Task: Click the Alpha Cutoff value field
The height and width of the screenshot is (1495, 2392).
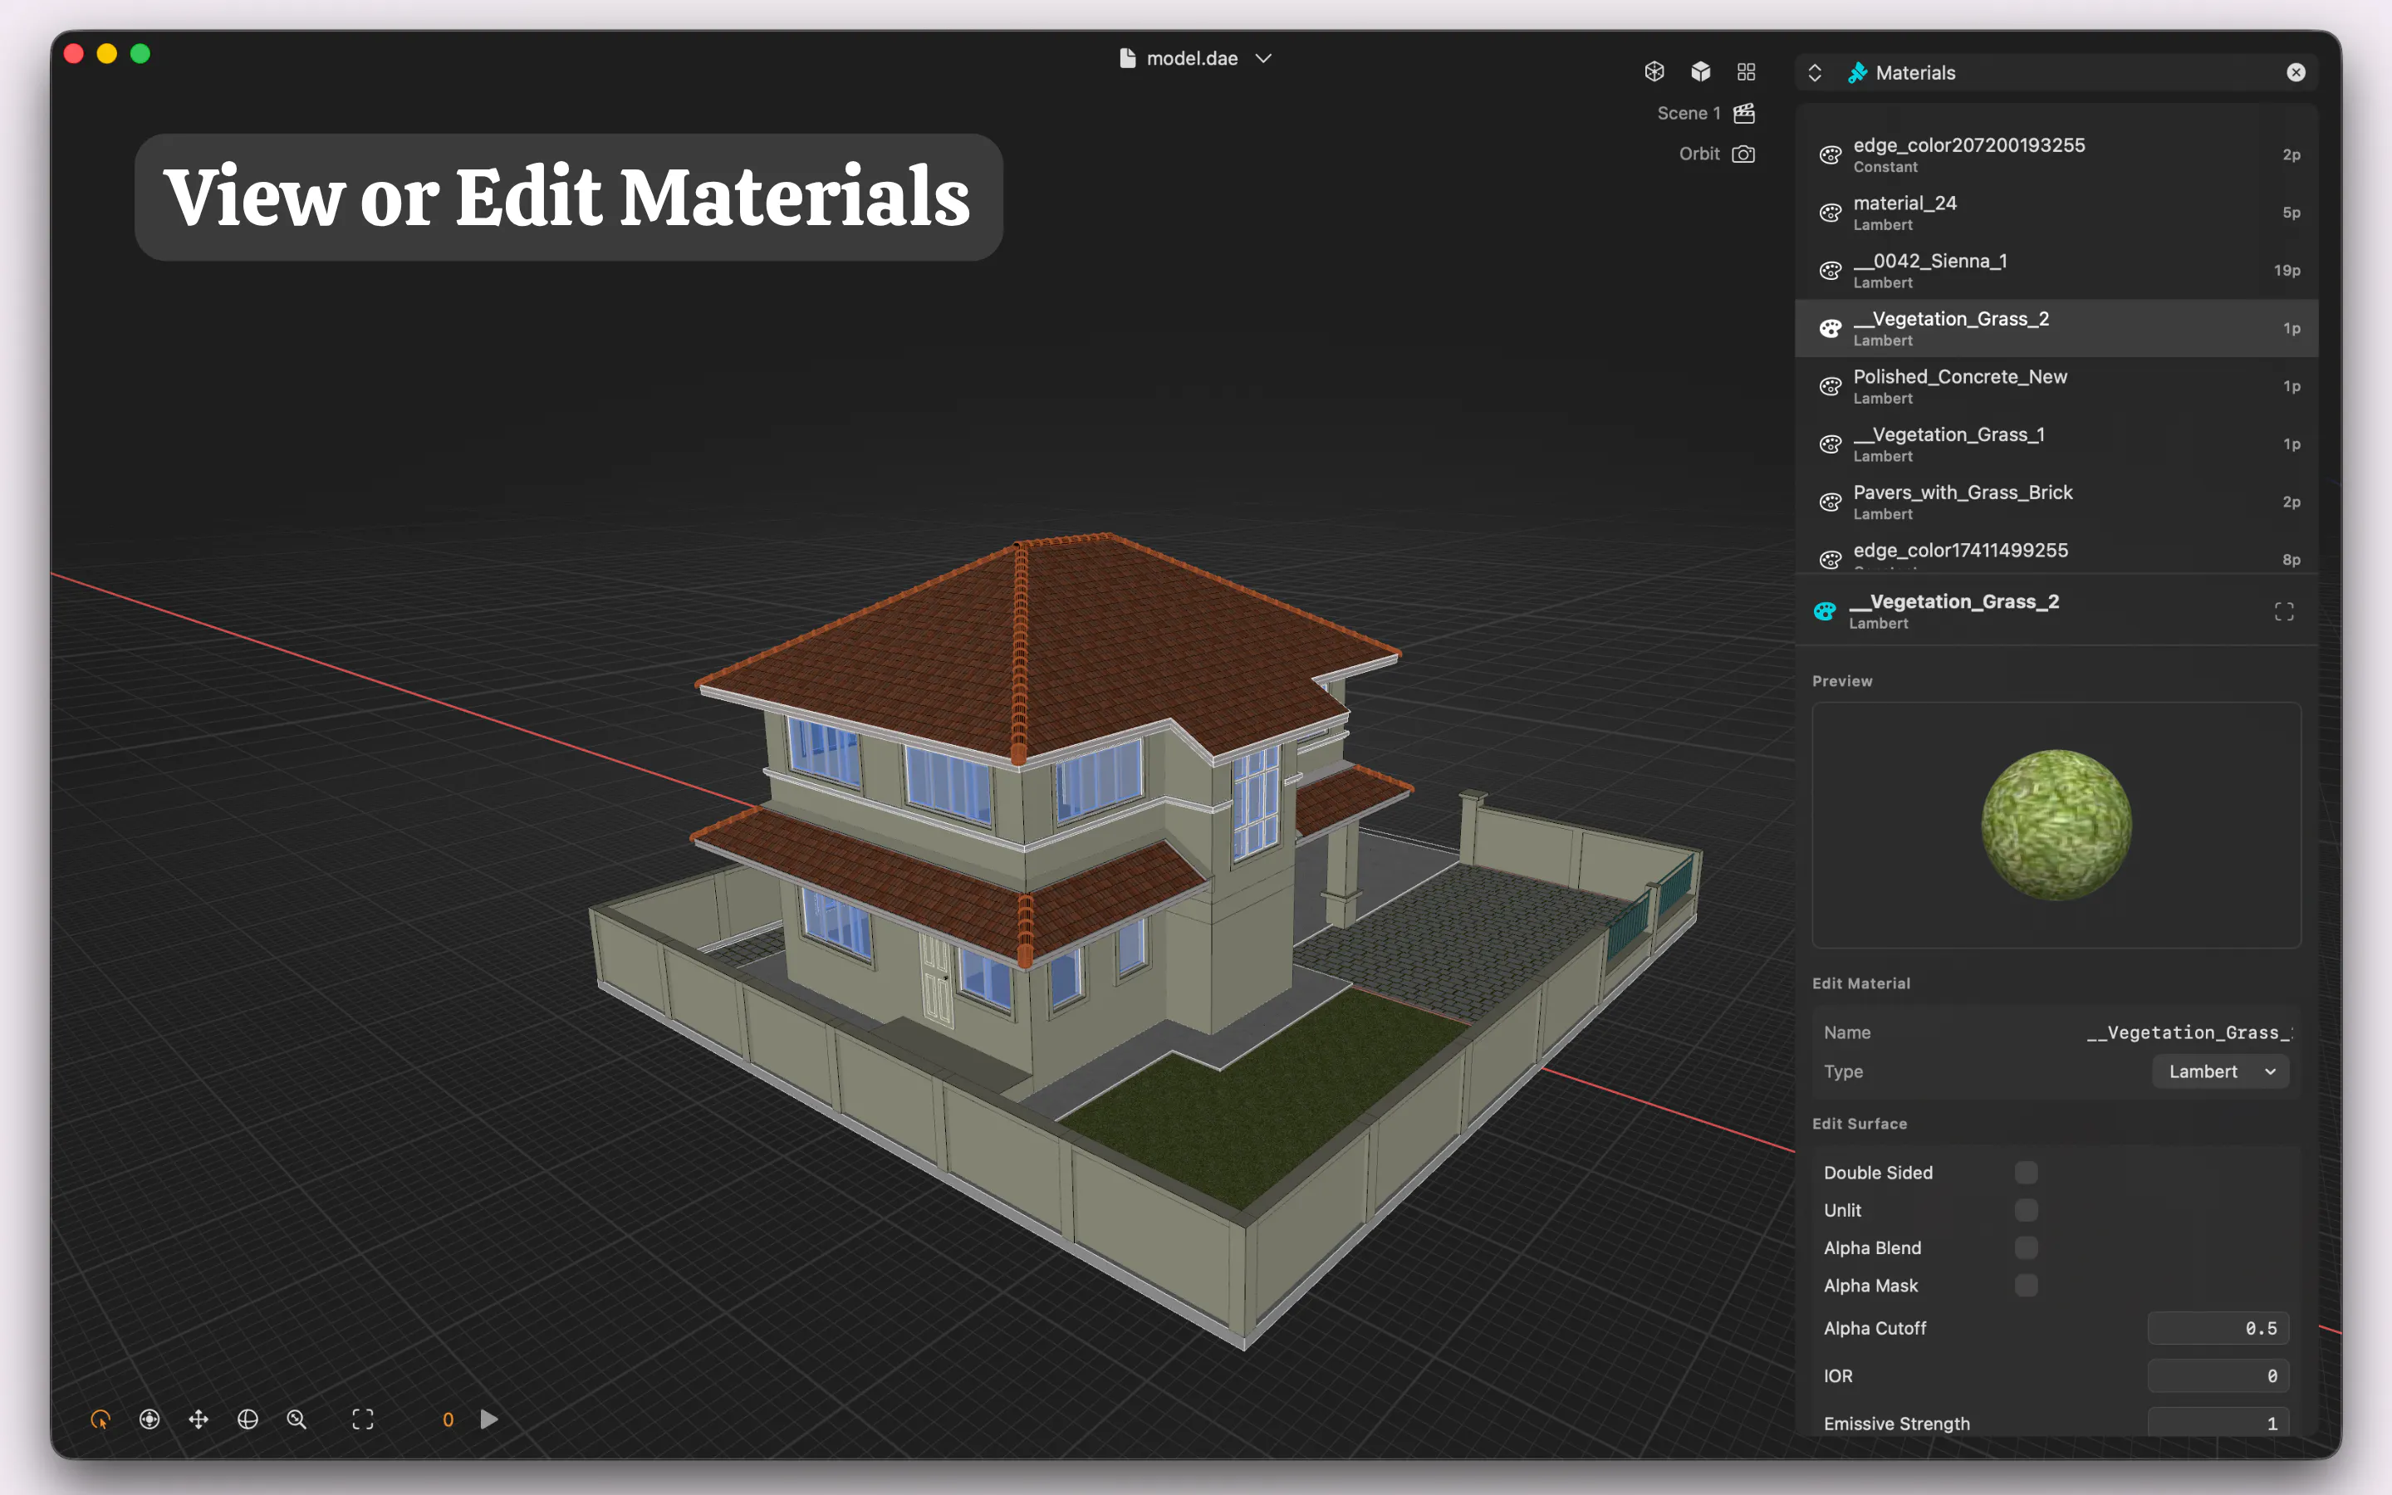Action: [2218, 1328]
